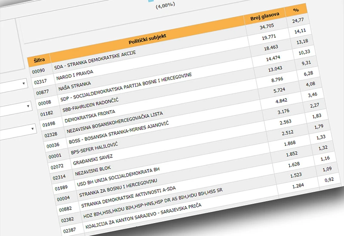Click code 00008 cell

pos(45,103)
